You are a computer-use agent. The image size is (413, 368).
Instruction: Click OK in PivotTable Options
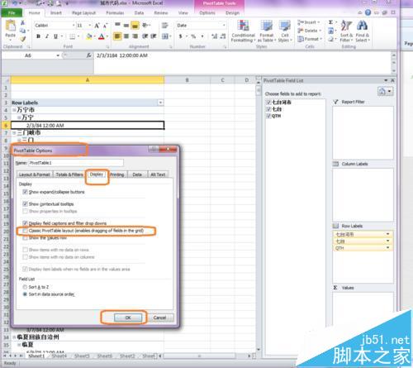tap(128, 318)
